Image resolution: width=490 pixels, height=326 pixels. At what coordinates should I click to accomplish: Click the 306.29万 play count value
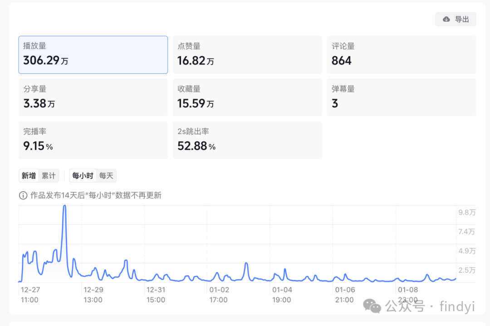(x=46, y=61)
